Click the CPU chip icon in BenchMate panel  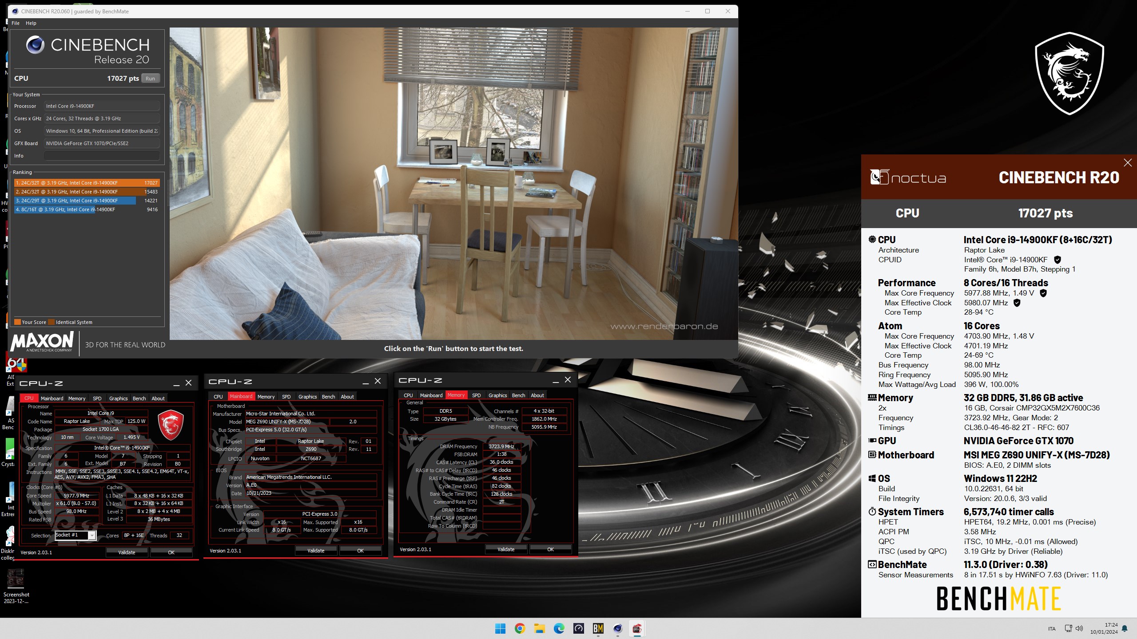pyautogui.click(x=872, y=239)
